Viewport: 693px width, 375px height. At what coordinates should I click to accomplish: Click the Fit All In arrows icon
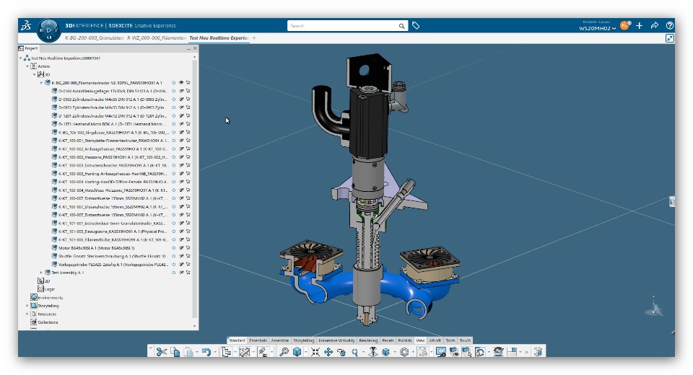[x=315, y=352]
